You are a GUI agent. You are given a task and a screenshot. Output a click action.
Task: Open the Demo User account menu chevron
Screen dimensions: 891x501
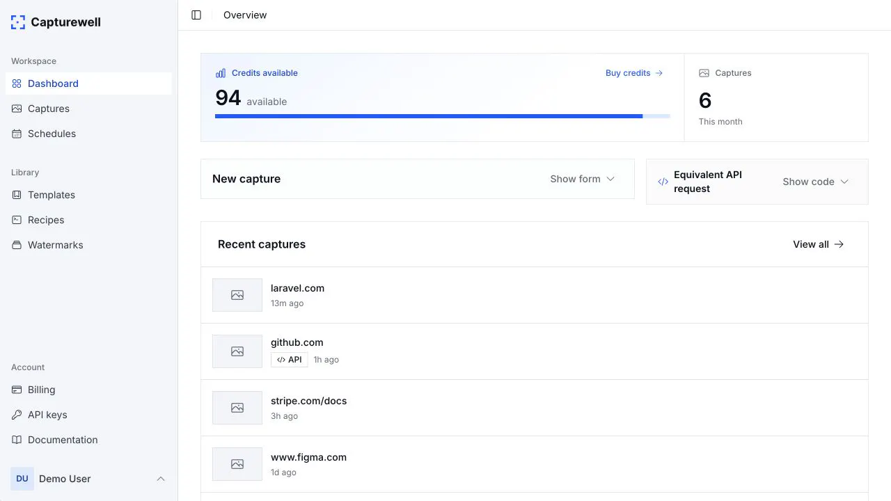[161, 479]
